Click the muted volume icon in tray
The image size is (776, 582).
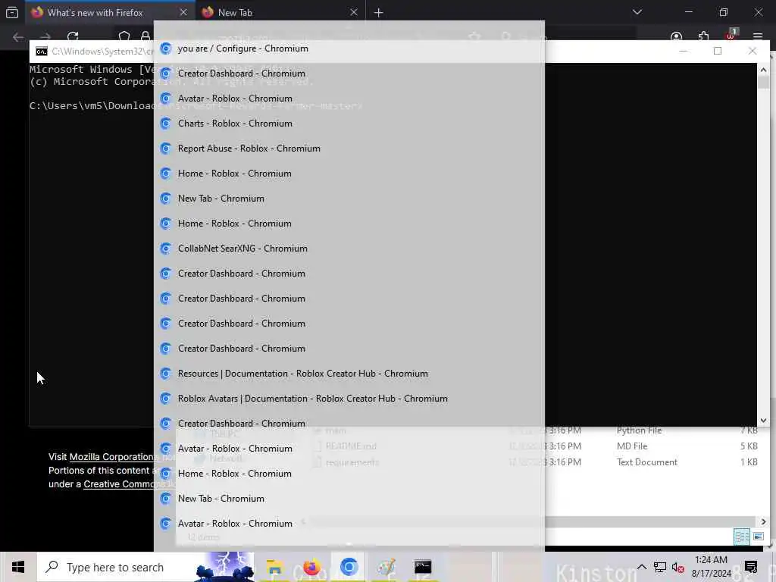click(678, 567)
